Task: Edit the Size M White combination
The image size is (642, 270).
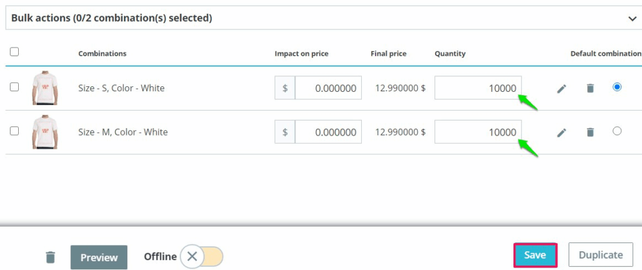Action: pyautogui.click(x=562, y=132)
